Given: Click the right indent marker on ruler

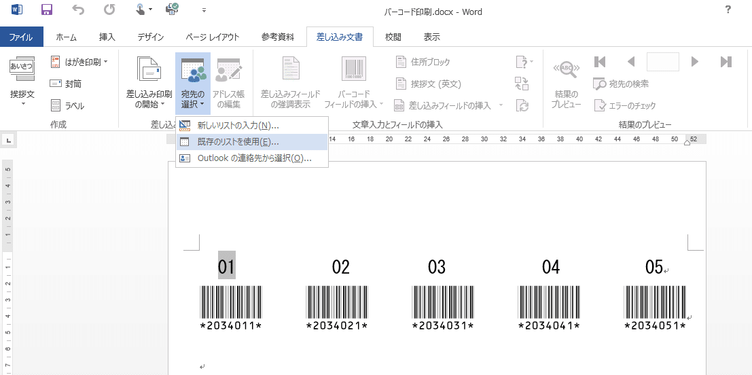Looking at the screenshot, I should (686, 143).
